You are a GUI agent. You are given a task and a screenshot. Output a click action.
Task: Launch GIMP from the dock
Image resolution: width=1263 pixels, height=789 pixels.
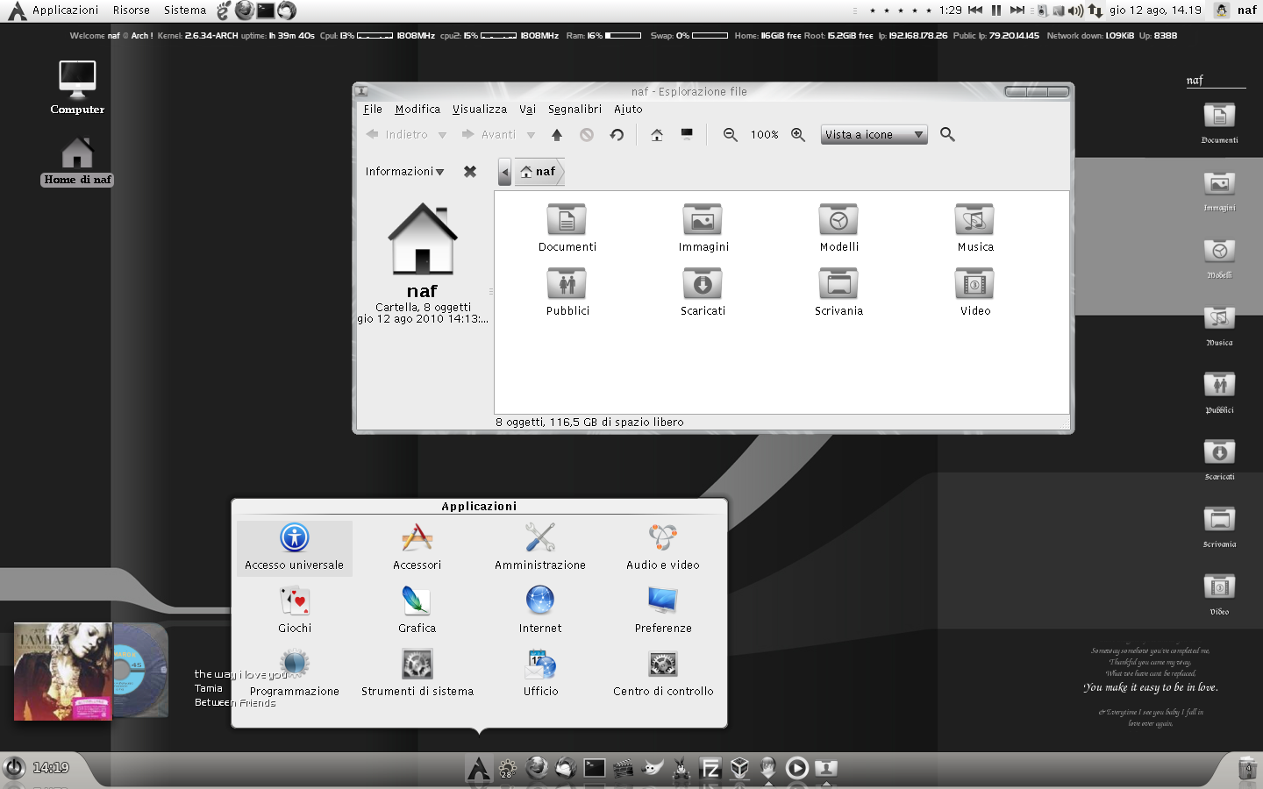click(x=652, y=768)
